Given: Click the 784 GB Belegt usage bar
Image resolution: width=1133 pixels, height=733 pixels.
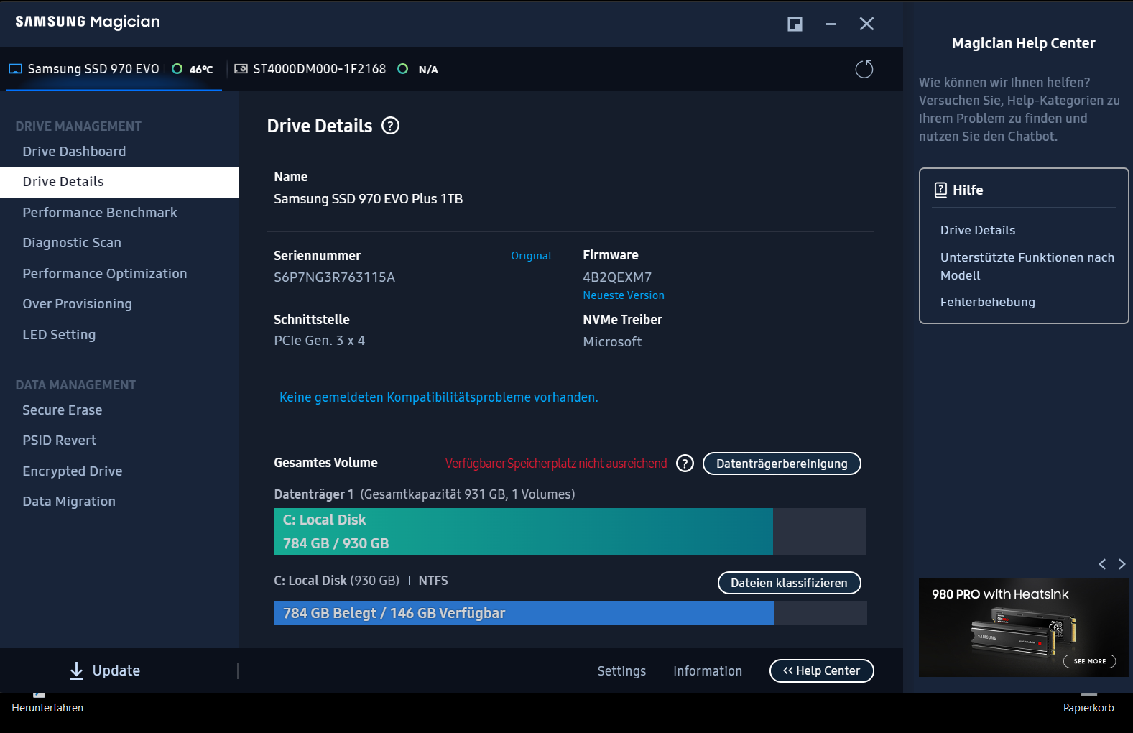Looking at the screenshot, I should 570,613.
